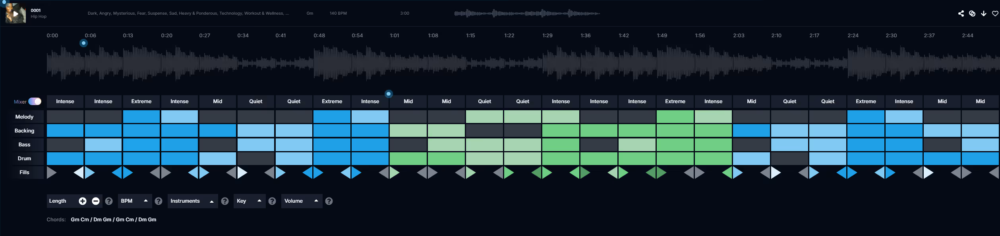Select the Fills row label
Screen dimensions: 1000x236
25,173
